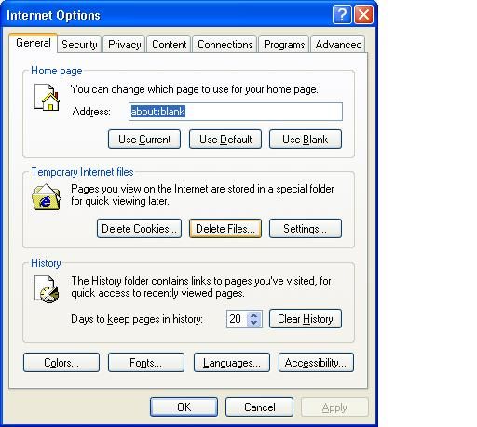The height and width of the screenshot is (427, 477).
Task: Open the Security tab
Action: (x=79, y=45)
